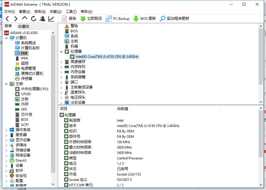Click the 报告 report toolbar button
266x190 pixels.
[69, 19]
